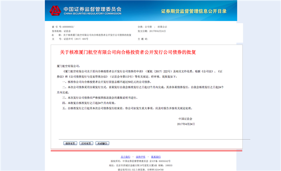Click the 2017年4月24日 signing date in body

pyautogui.click(x=186, y=124)
